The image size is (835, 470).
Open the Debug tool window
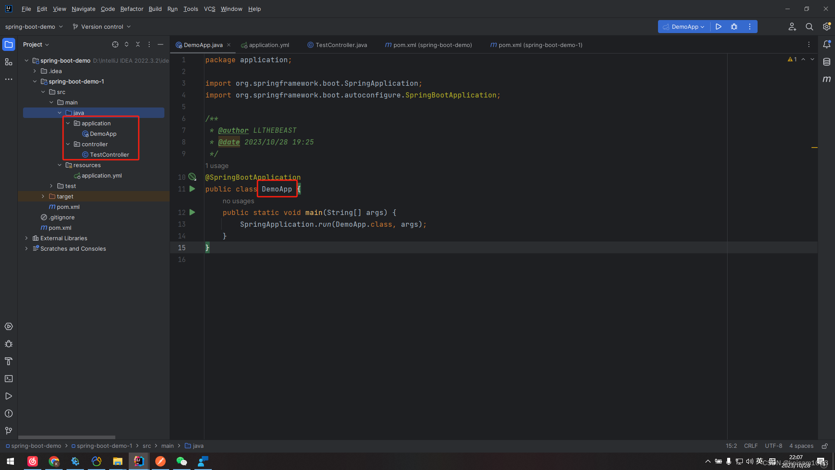[9, 344]
